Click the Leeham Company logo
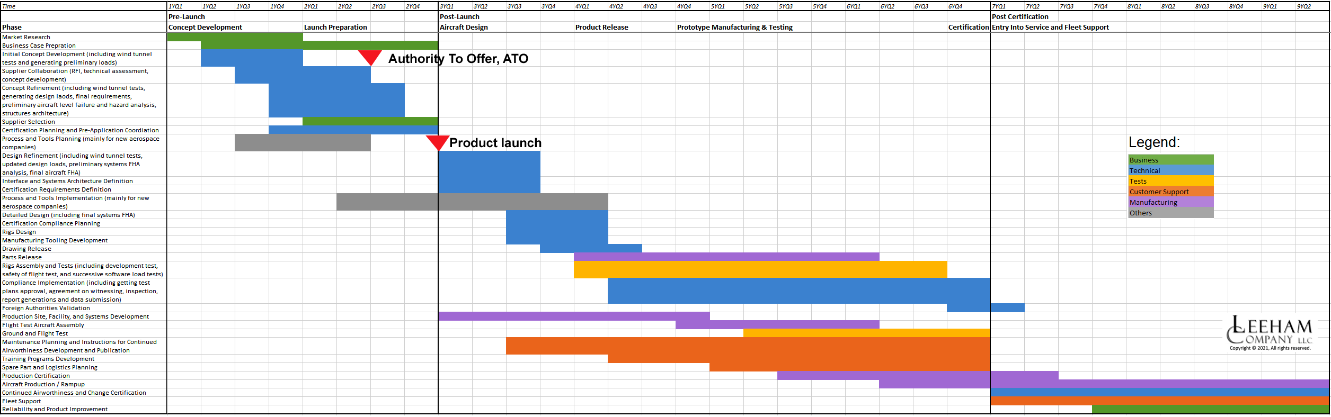 click(1270, 333)
